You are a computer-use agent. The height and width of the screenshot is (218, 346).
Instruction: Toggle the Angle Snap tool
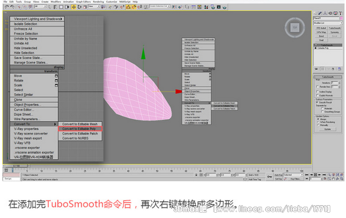click(x=128, y=7)
